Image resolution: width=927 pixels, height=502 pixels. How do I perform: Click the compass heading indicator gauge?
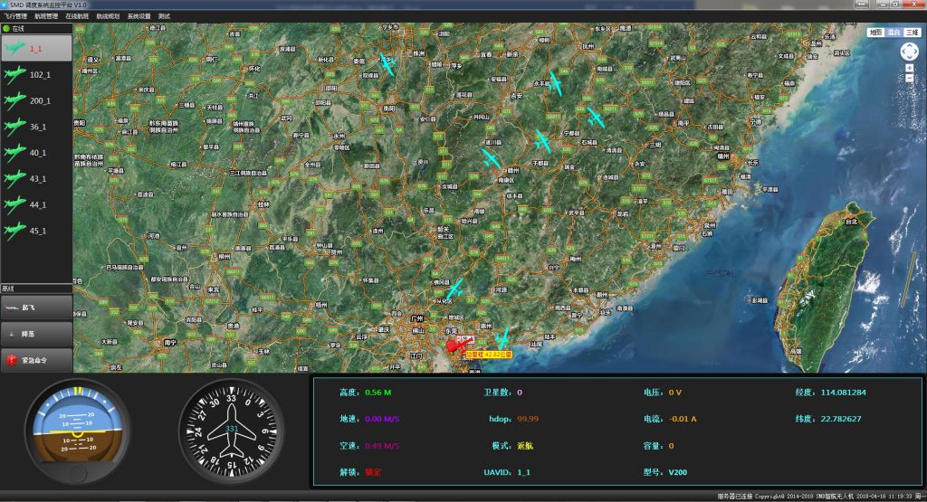pyautogui.click(x=232, y=432)
